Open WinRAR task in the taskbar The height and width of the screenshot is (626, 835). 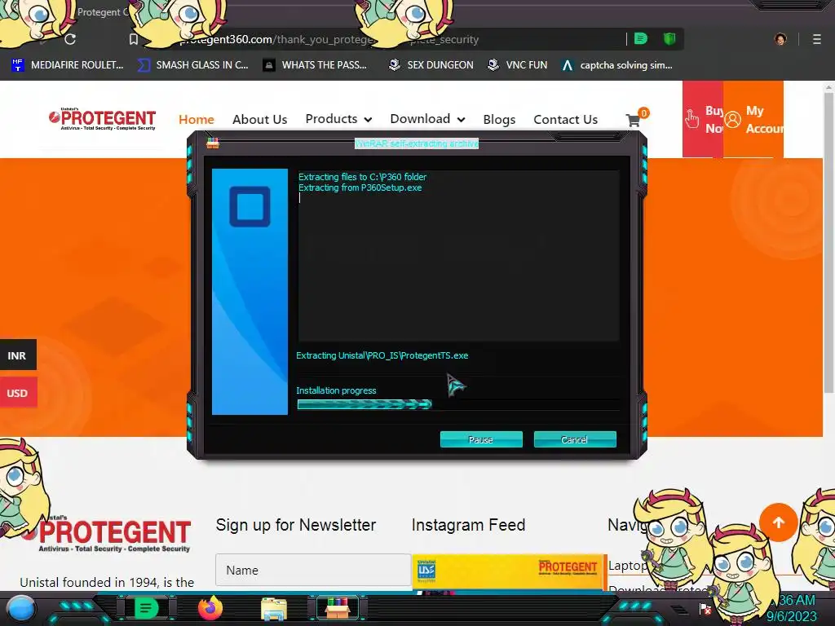338,608
